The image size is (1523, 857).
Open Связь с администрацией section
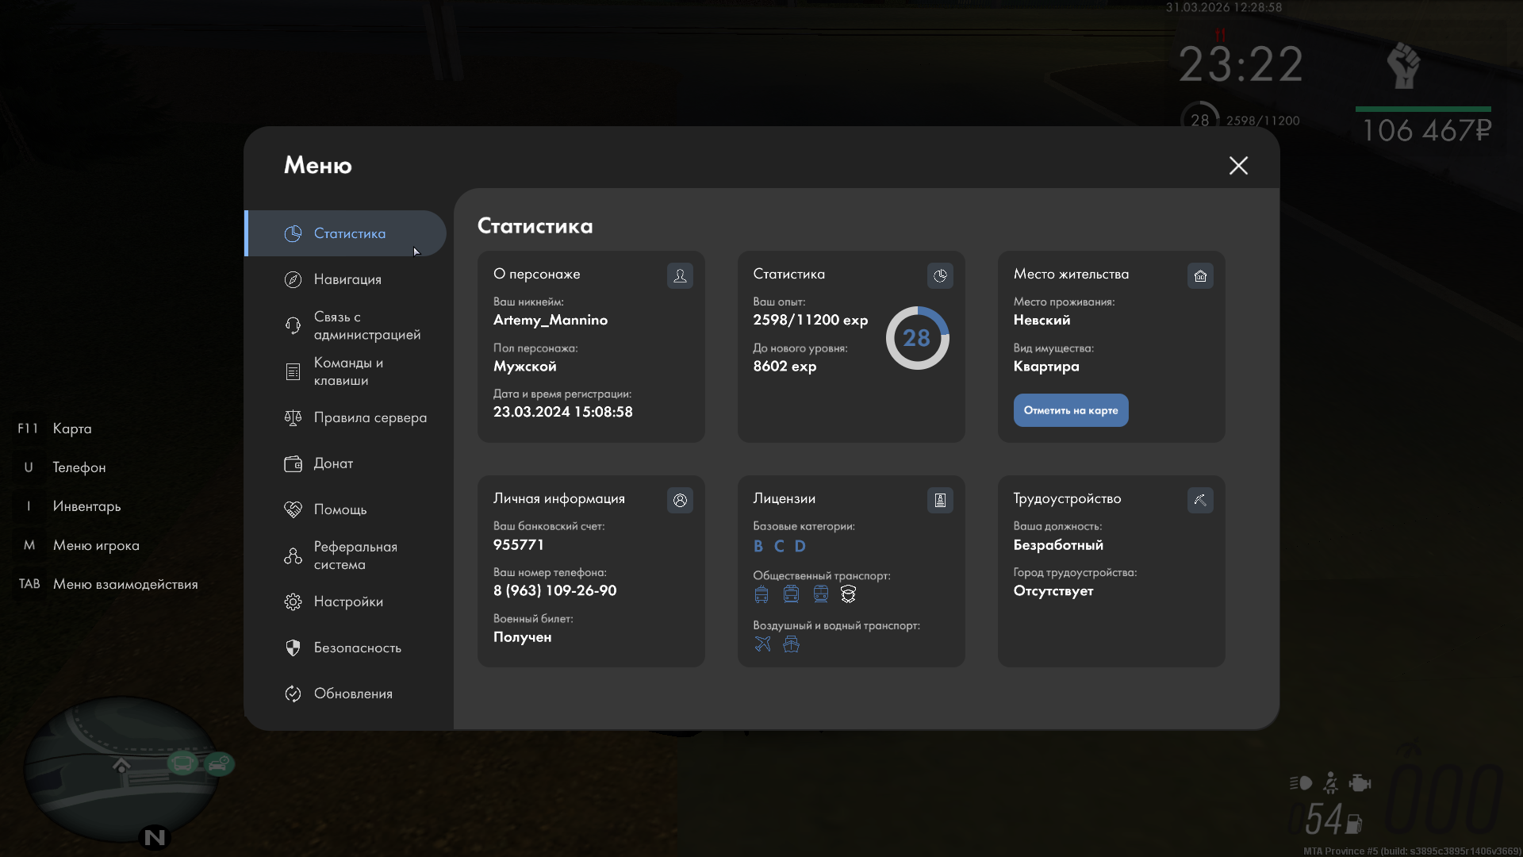tap(366, 325)
